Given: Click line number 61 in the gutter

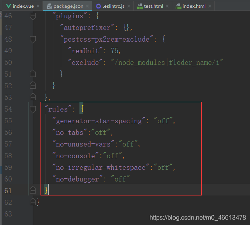Looking at the screenshot, I should coord(8,191).
